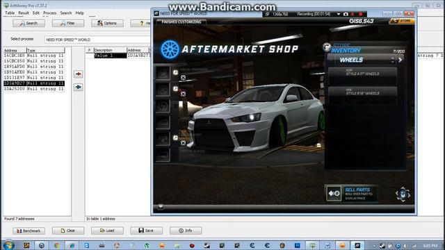Select the fifth part slot thumbnail
Viewport: 445px width, 250px height.
[163, 139]
